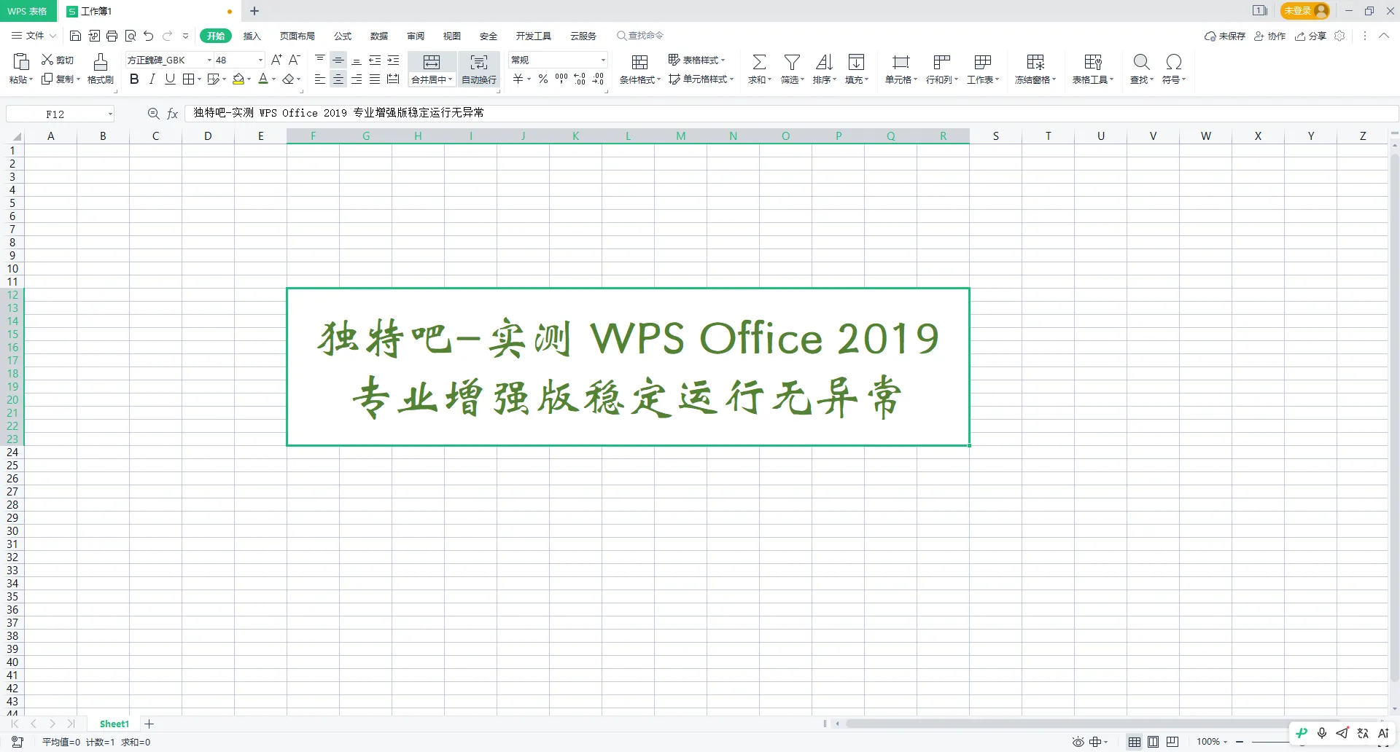
Task: Click the Undo arrow icon
Action: click(x=149, y=36)
